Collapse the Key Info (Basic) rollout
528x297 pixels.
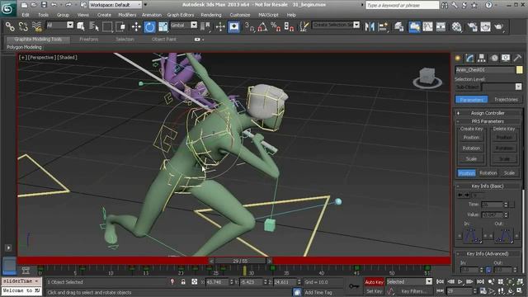[488, 186]
